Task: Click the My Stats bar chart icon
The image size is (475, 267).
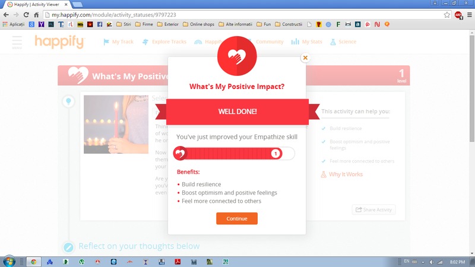Action: [x=295, y=42]
